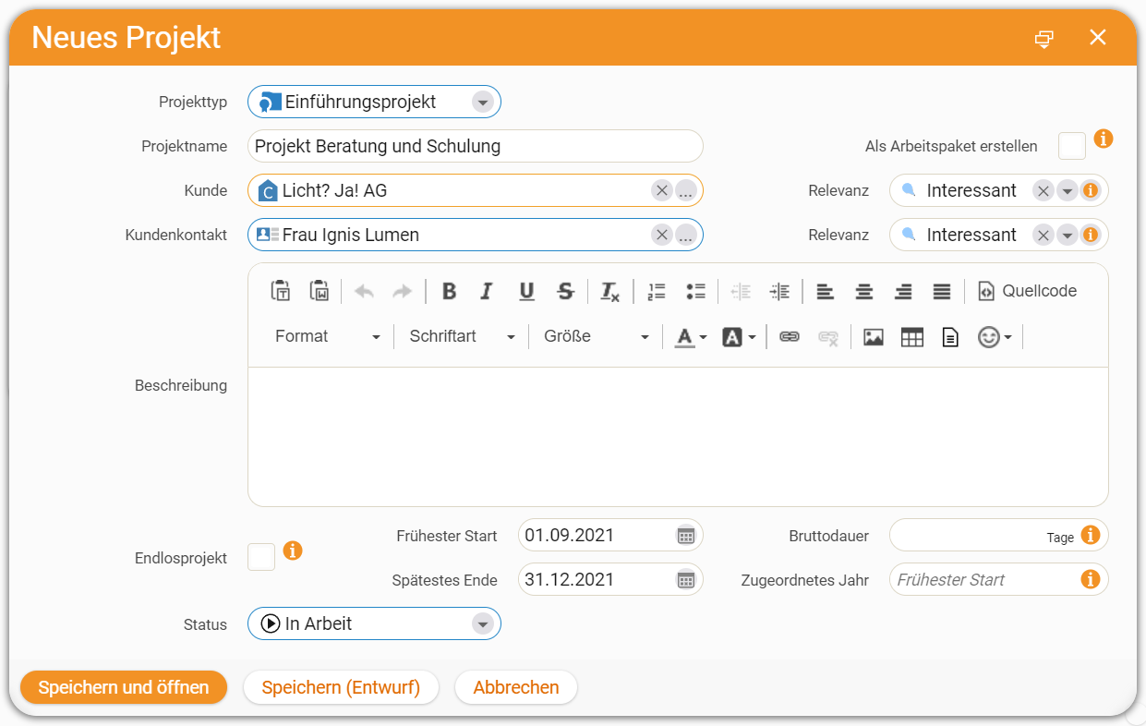The height and width of the screenshot is (726, 1146).
Task: Click into the Beschreibung text area
Action: (x=678, y=436)
